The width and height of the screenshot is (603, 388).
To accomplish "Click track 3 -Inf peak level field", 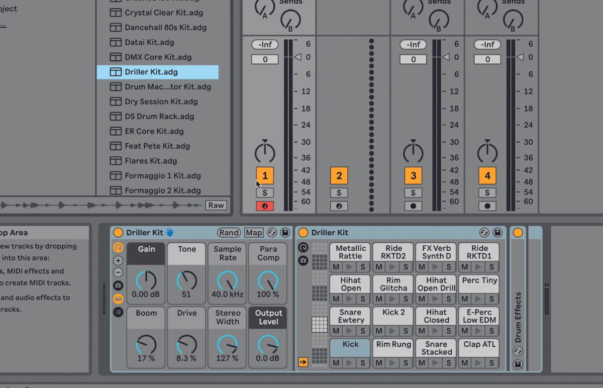I will 413,45.
